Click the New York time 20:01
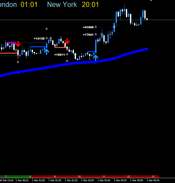Screen dimensions: 175x183 (x=90, y=5)
